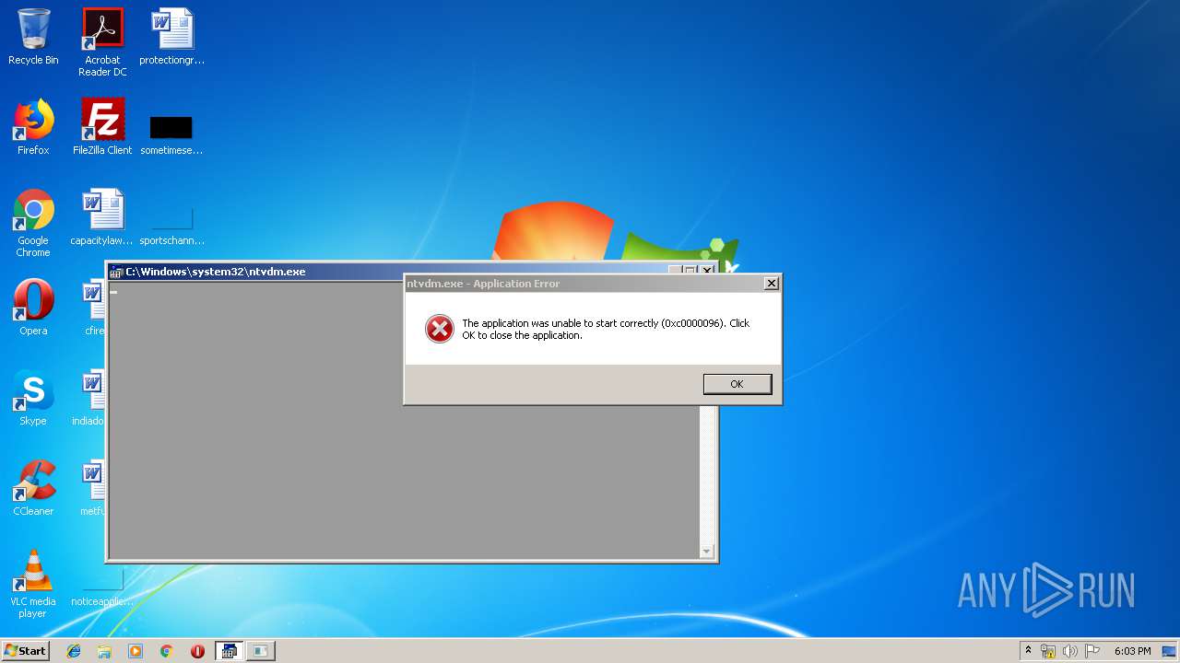Close the ntvdm.exe Application Error dialog
Image resolution: width=1180 pixels, height=663 pixels.
click(772, 284)
